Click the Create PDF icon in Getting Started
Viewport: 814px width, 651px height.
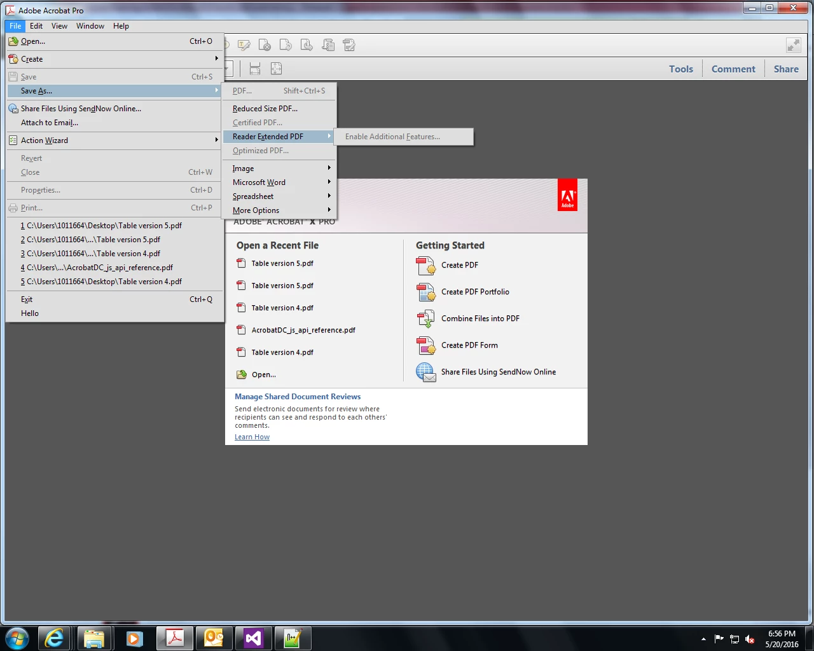[x=425, y=265]
